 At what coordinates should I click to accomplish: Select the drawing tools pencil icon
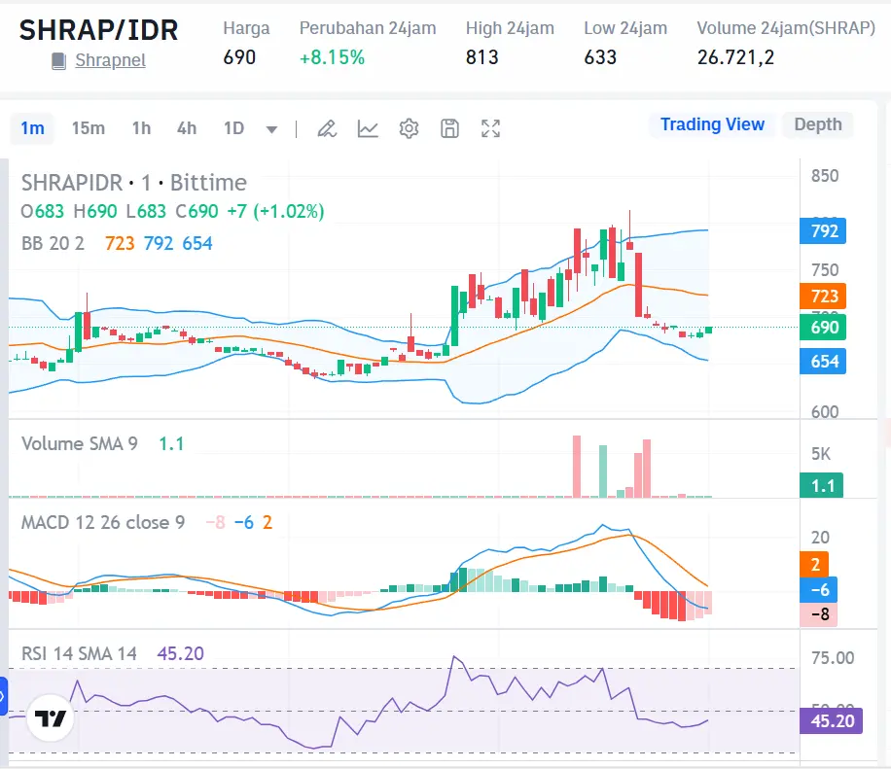point(327,127)
